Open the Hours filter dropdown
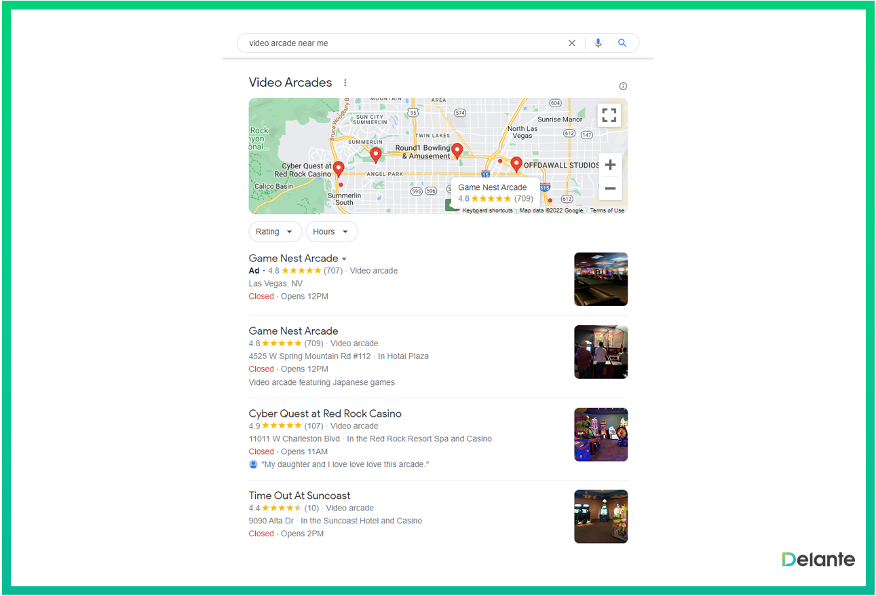This screenshot has width=876, height=596. (x=331, y=231)
